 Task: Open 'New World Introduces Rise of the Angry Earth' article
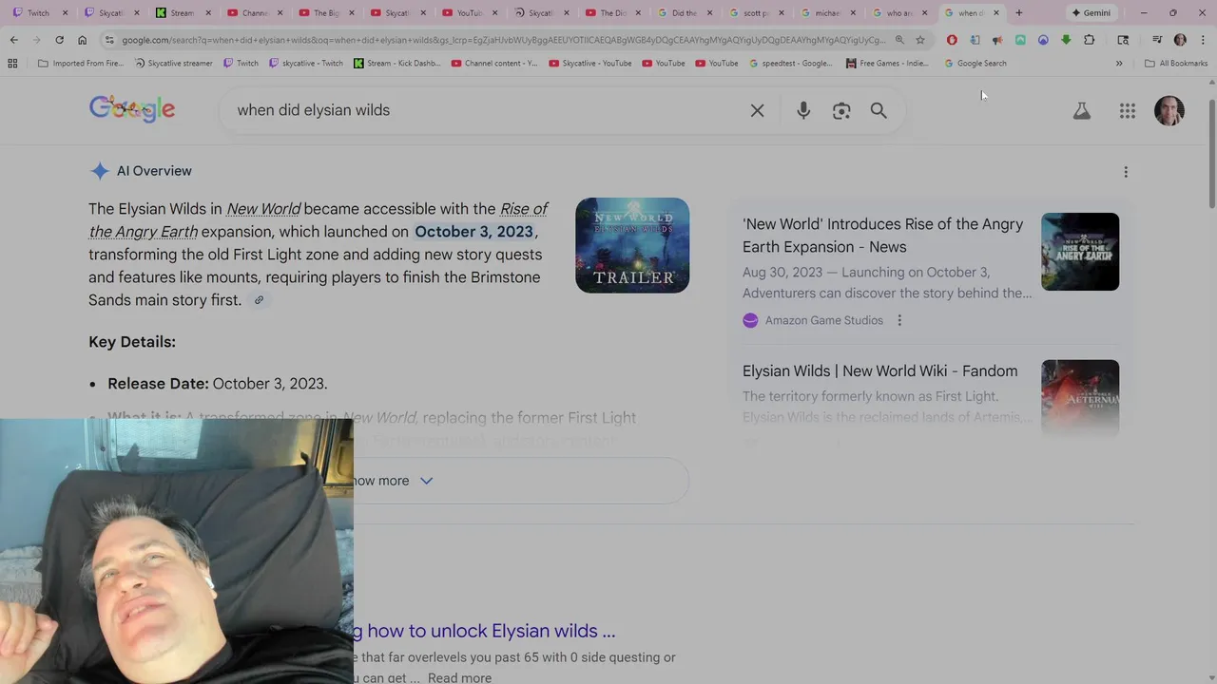coord(882,236)
